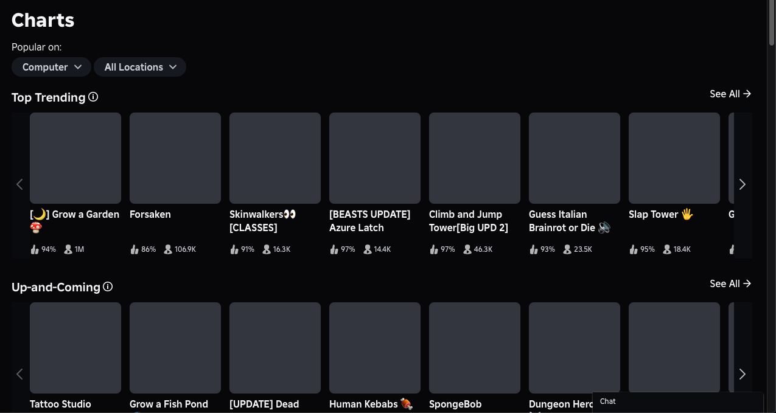This screenshot has width=776, height=413.
Task: Click info icon next to Top Trending
Action: tap(93, 97)
